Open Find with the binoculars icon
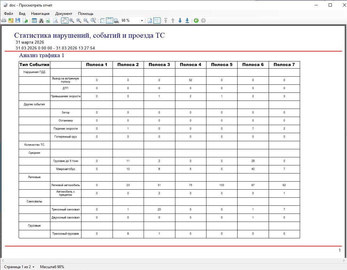The height and width of the screenshot is (270, 347). (x=41, y=20)
